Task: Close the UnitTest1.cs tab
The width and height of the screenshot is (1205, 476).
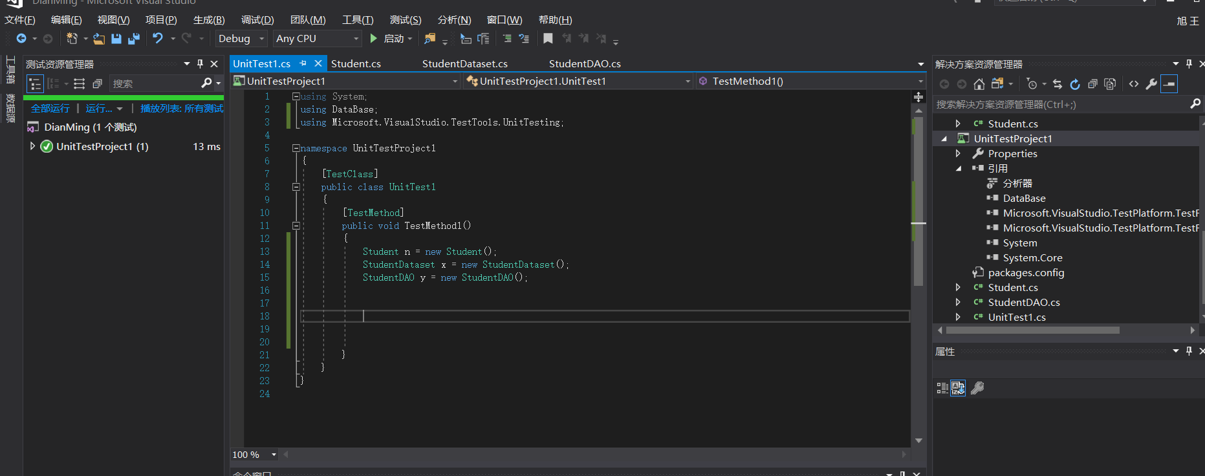Action: pos(318,63)
